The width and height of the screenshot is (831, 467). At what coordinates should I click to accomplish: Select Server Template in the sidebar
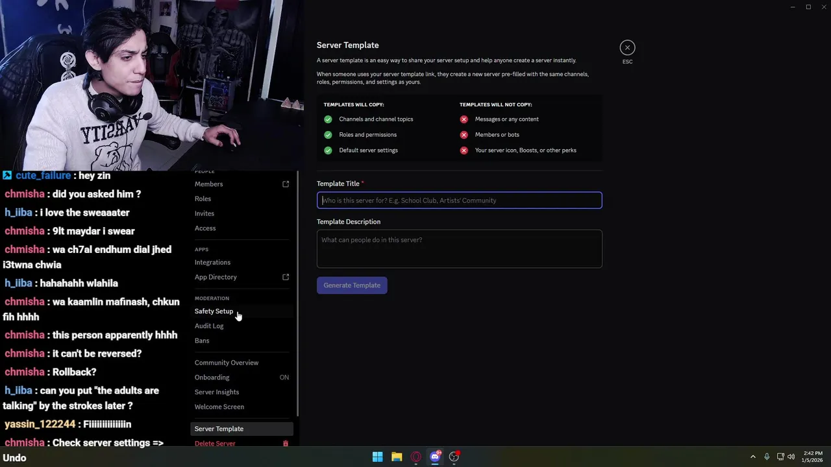coord(242,429)
